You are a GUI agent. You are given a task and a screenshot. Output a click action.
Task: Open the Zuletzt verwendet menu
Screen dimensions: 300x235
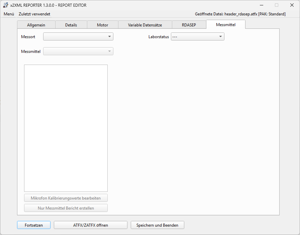pyautogui.click(x=34, y=14)
